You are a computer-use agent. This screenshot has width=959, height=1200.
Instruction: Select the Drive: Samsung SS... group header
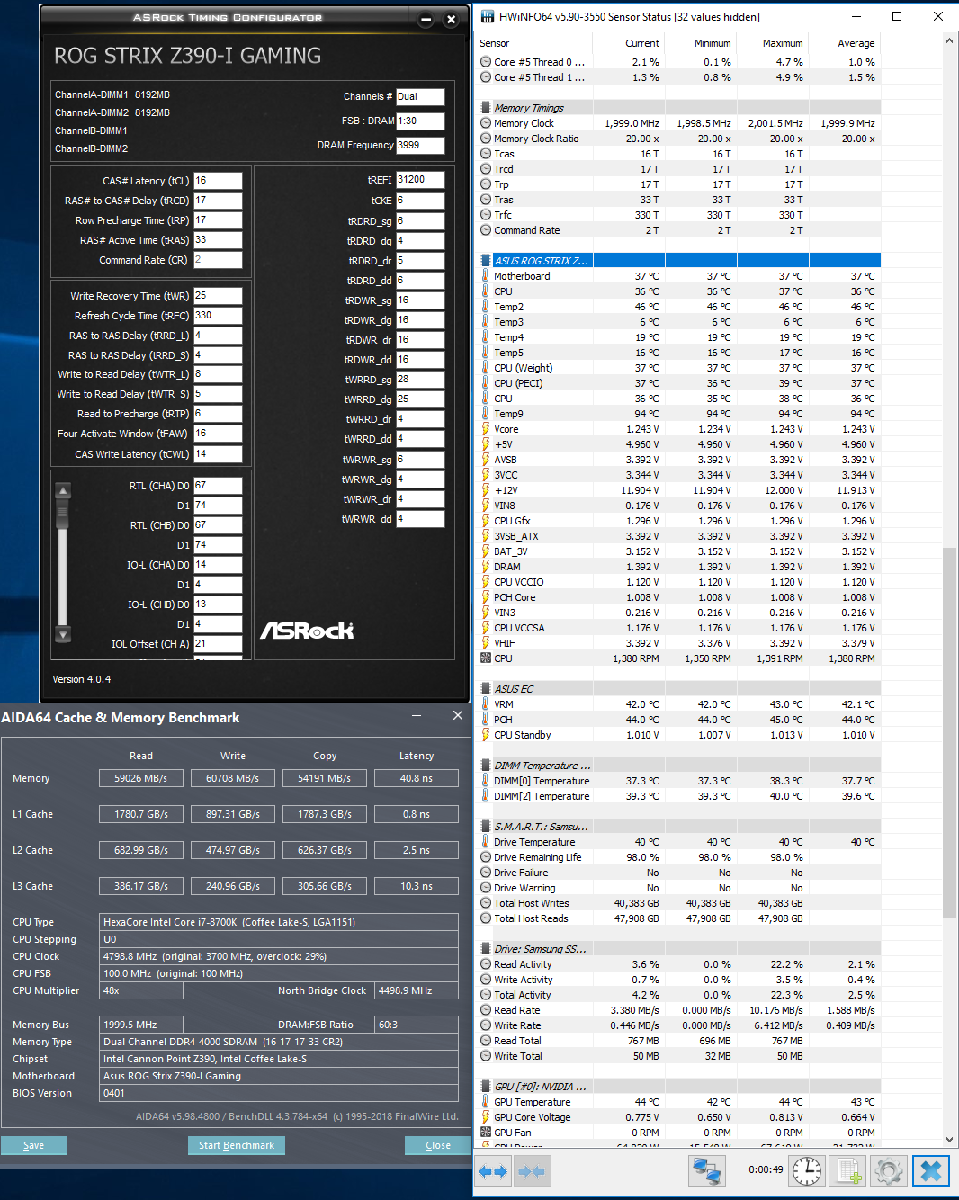(x=679, y=949)
